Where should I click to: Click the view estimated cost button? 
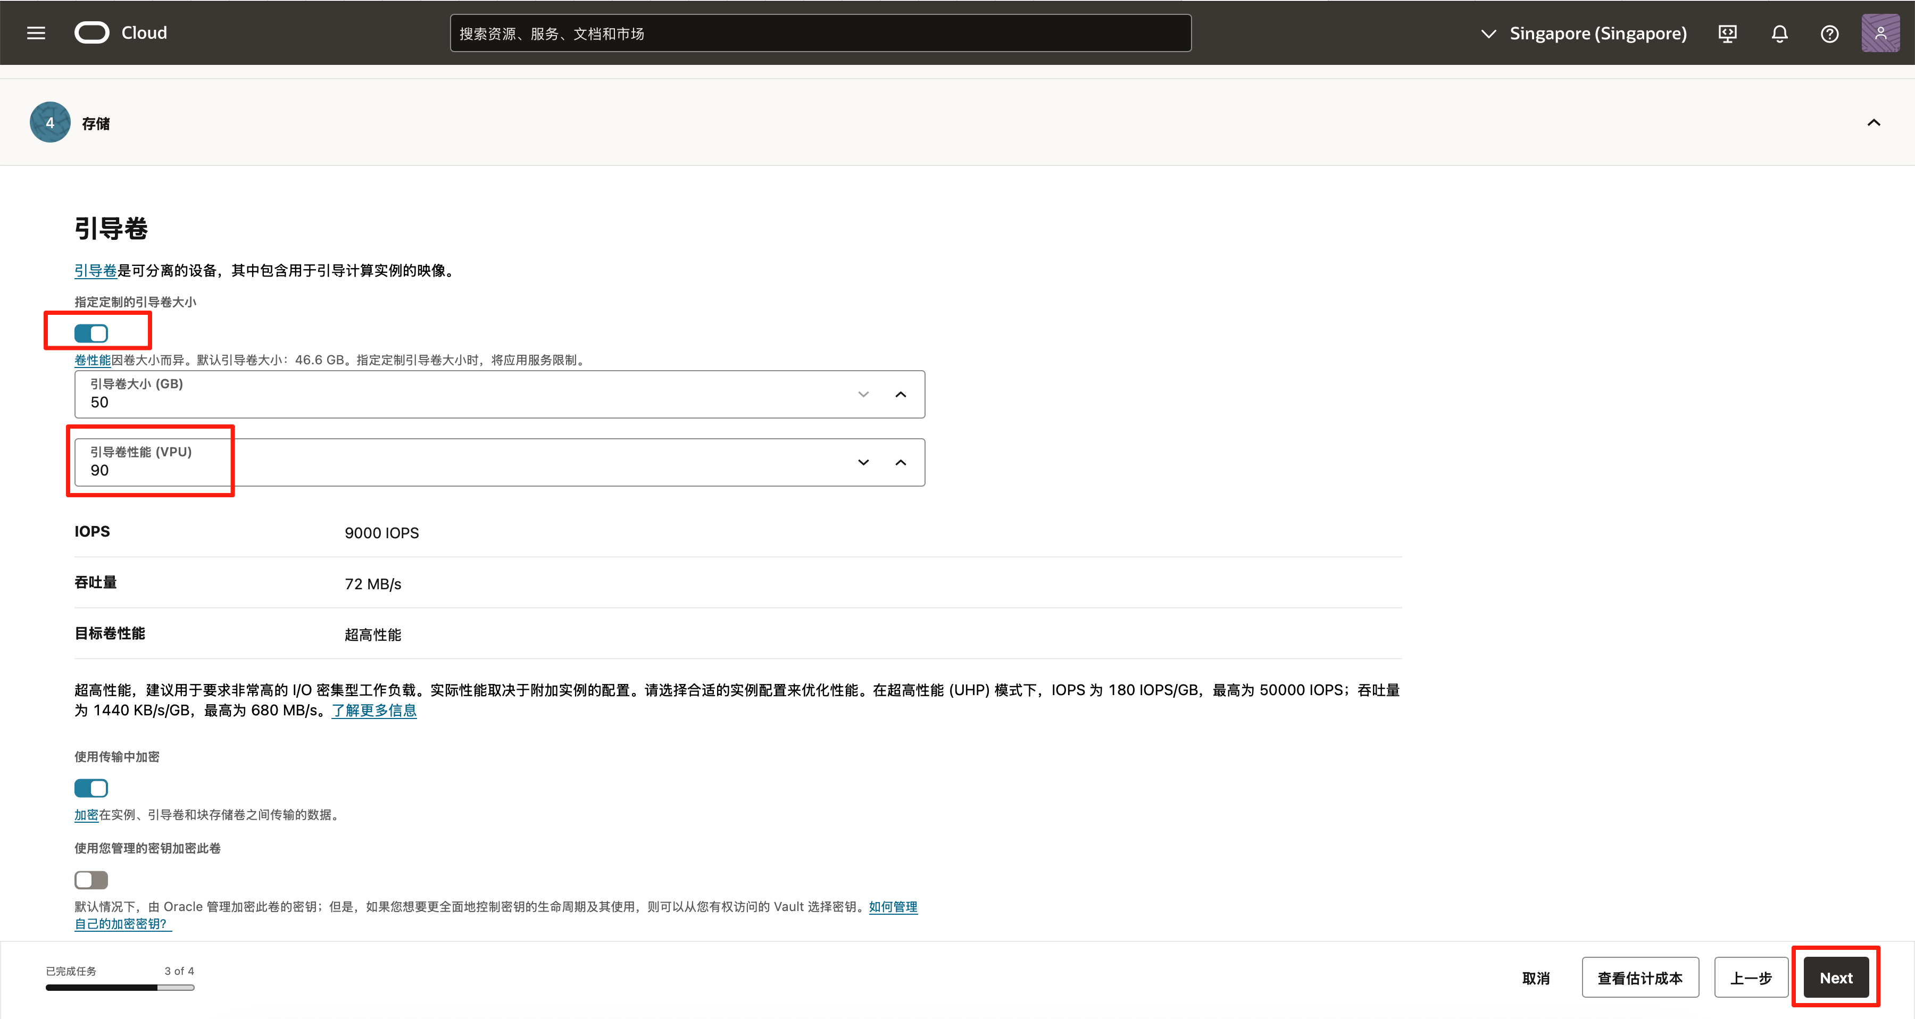pyautogui.click(x=1640, y=978)
